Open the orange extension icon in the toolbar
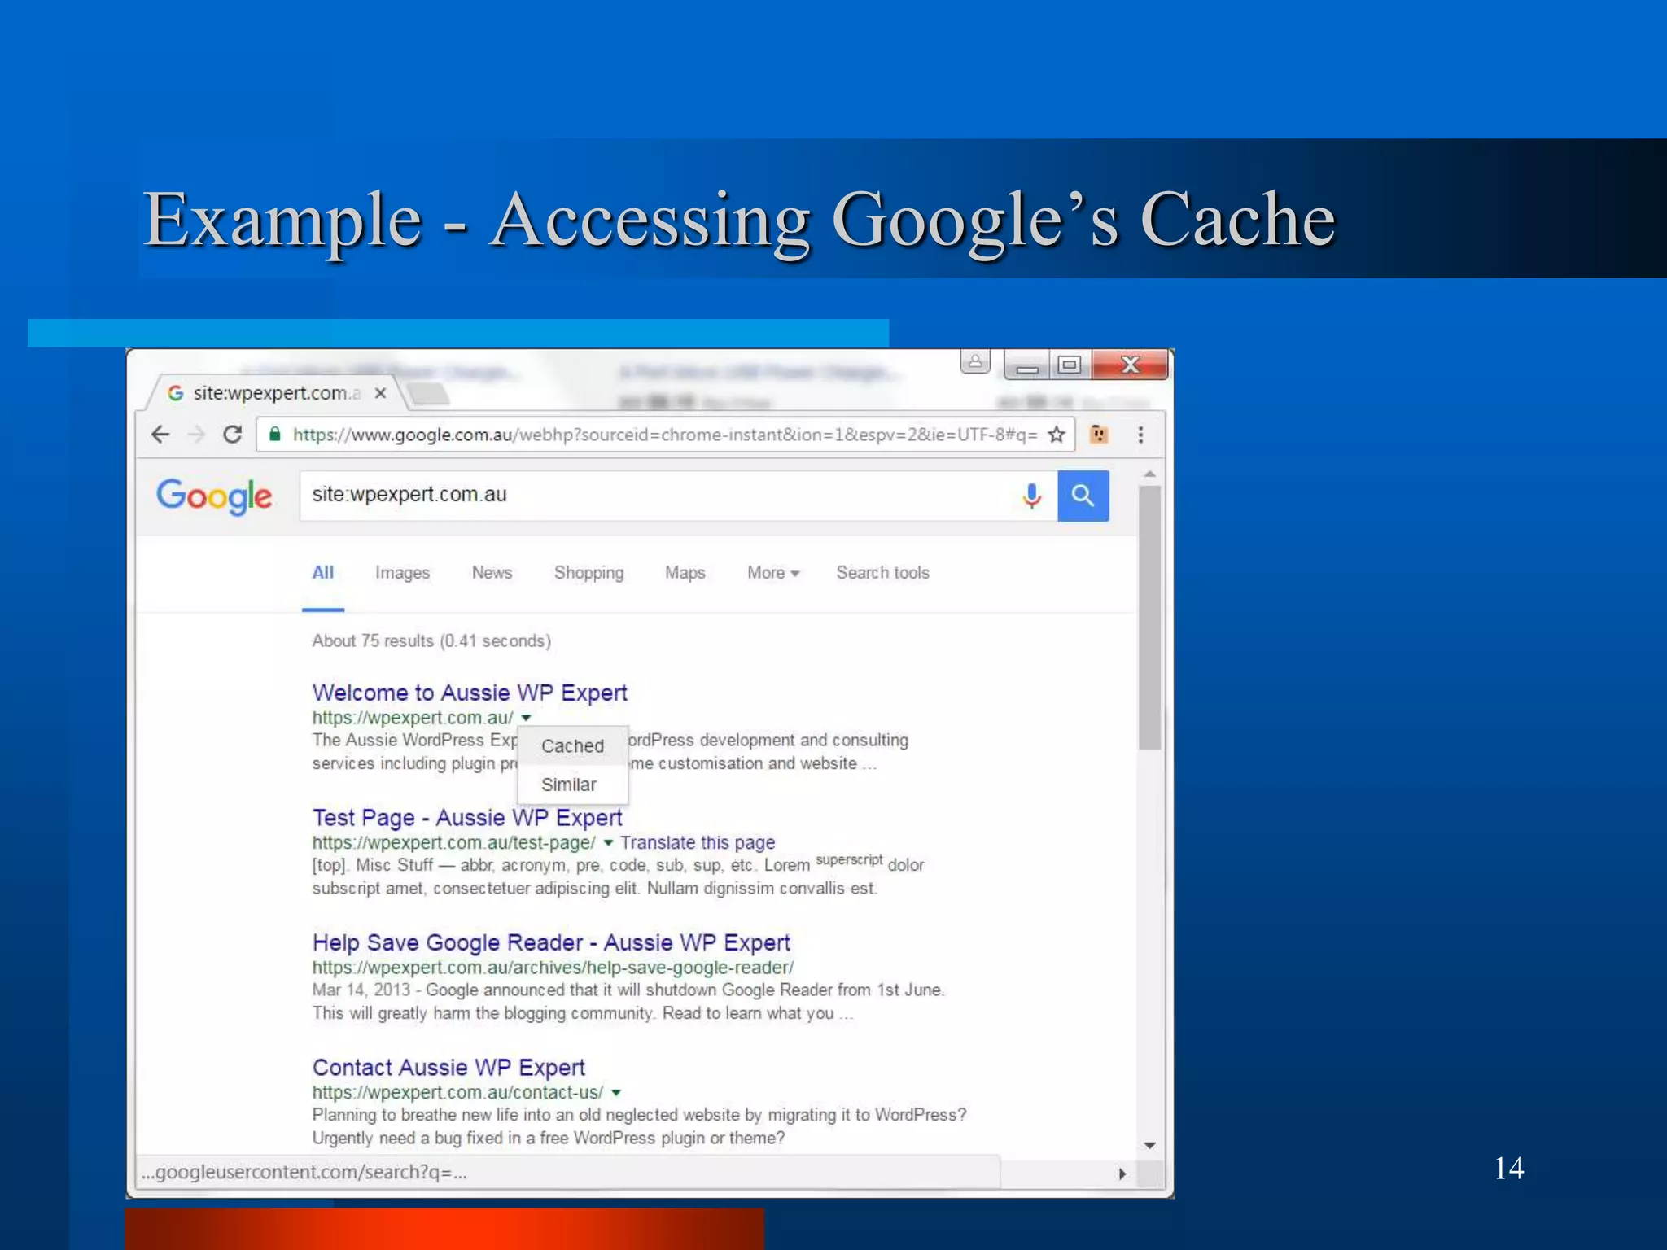This screenshot has width=1667, height=1250. [x=1099, y=435]
